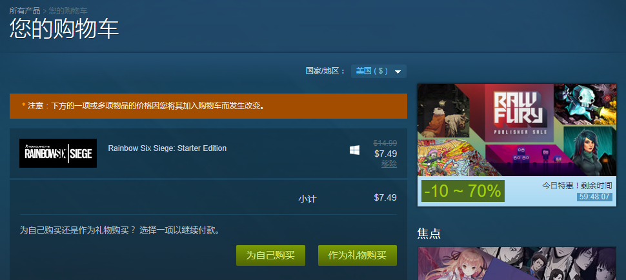Open Rainbow Six Siege: Starter Edition title link

click(167, 148)
